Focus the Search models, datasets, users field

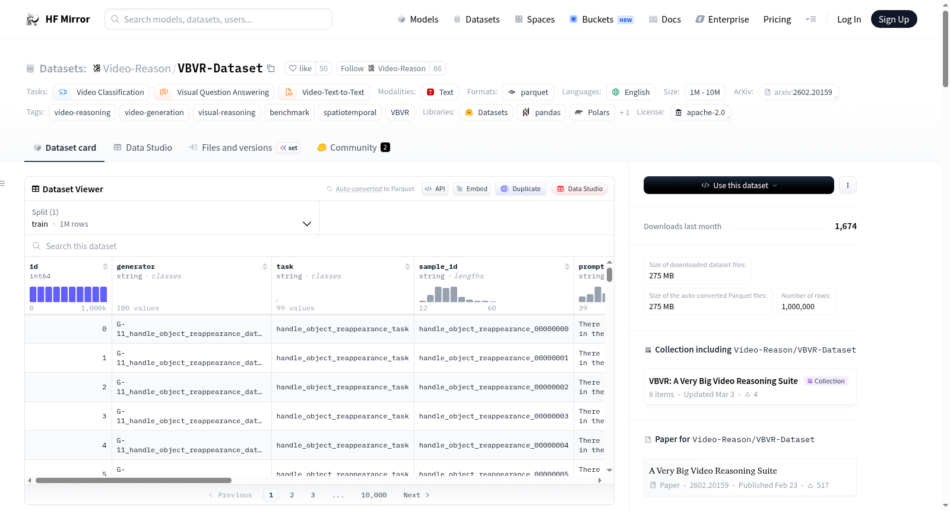point(218,19)
